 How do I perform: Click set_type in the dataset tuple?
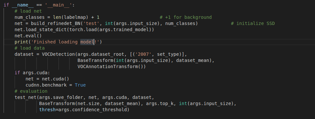(x=168, y=54)
